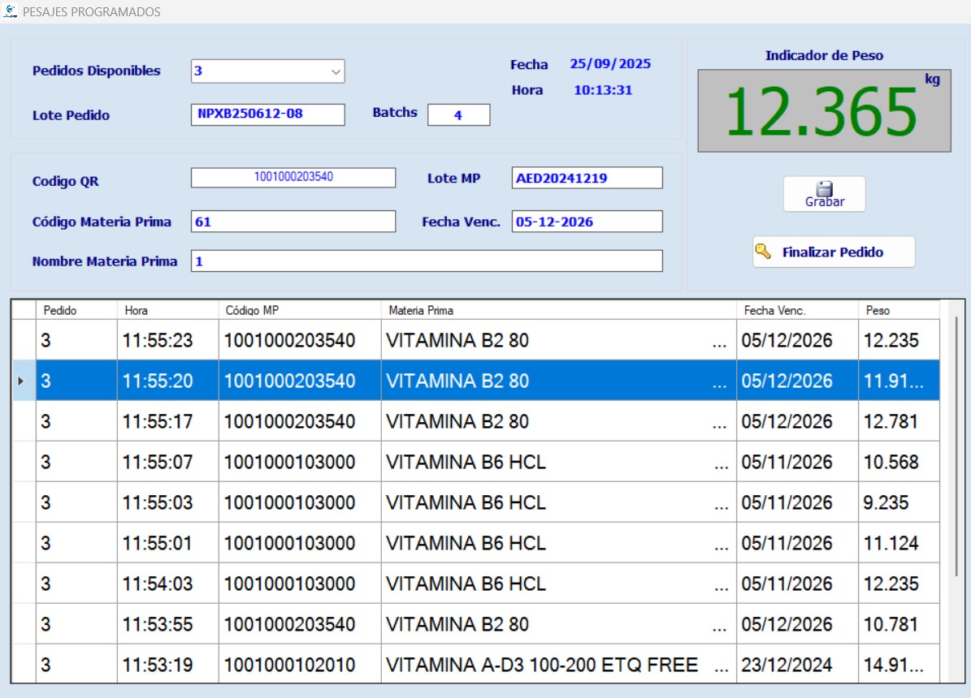Screen dimensions: 971x698
Task: Click the Materia Prima column header
Action: click(557, 310)
